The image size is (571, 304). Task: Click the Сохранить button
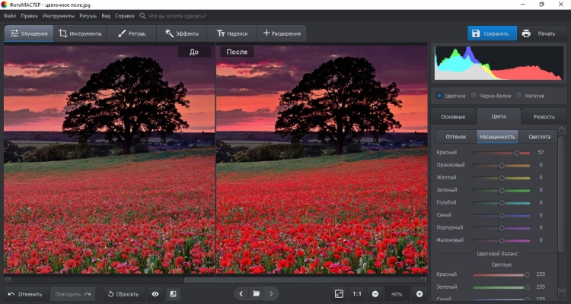[492, 33]
